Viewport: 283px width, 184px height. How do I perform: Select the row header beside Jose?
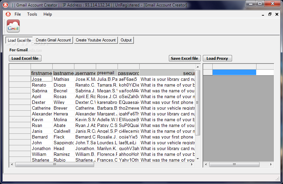(x=20, y=79)
